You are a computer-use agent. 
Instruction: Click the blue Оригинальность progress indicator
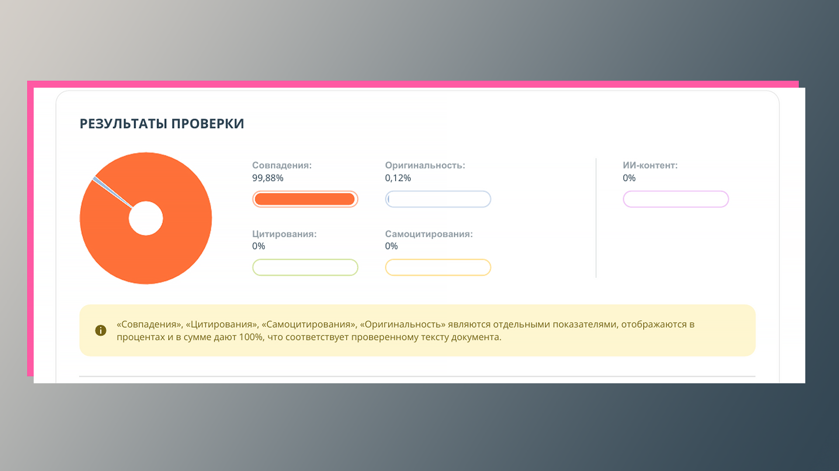click(438, 199)
